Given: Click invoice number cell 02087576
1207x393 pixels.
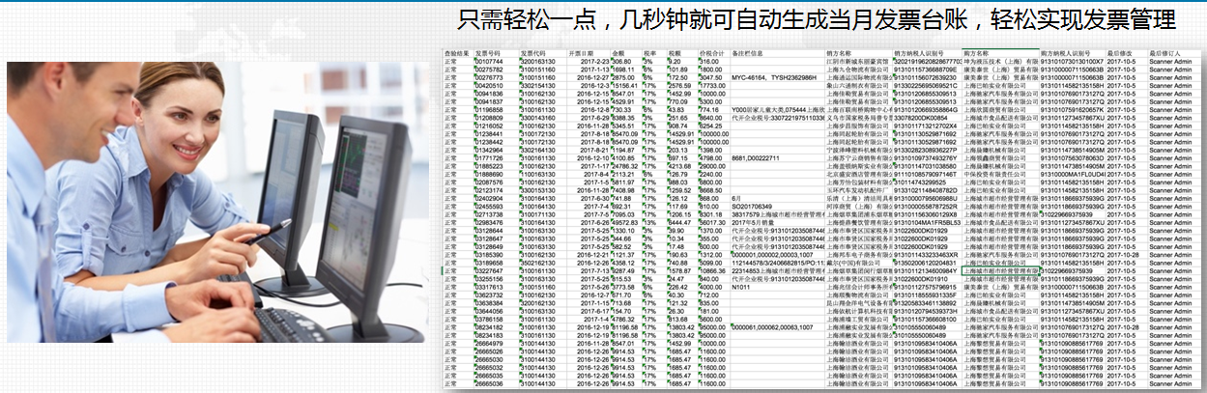Looking at the screenshot, I should pos(489,182).
